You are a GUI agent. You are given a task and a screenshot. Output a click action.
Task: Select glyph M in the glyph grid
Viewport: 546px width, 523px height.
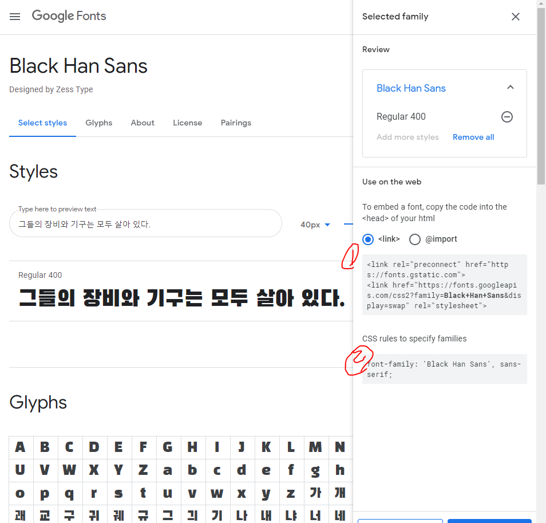(x=315, y=447)
